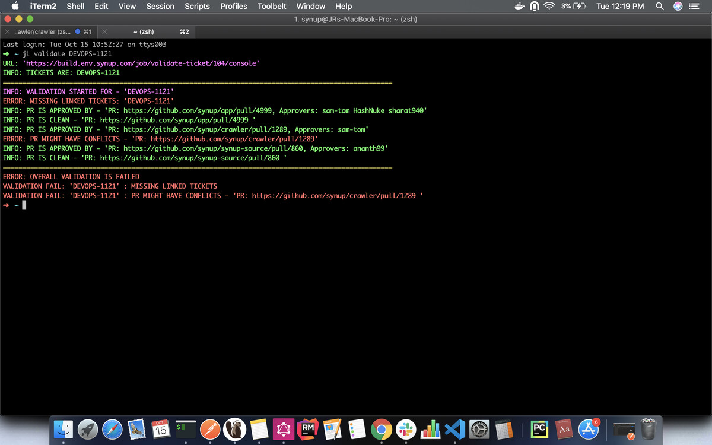712x445 pixels.
Task: Switch to the crawler zsh tab
Action: tap(44, 31)
